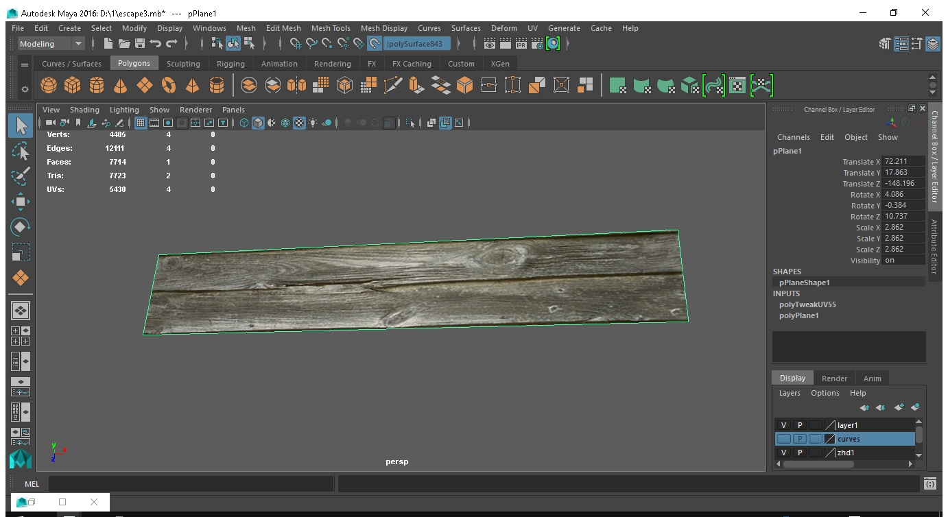Click the curves layer color swatch
This screenshot has width=948, height=517.
tap(830, 439)
